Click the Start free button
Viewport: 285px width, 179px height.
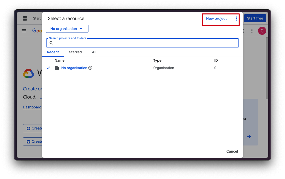255,18
